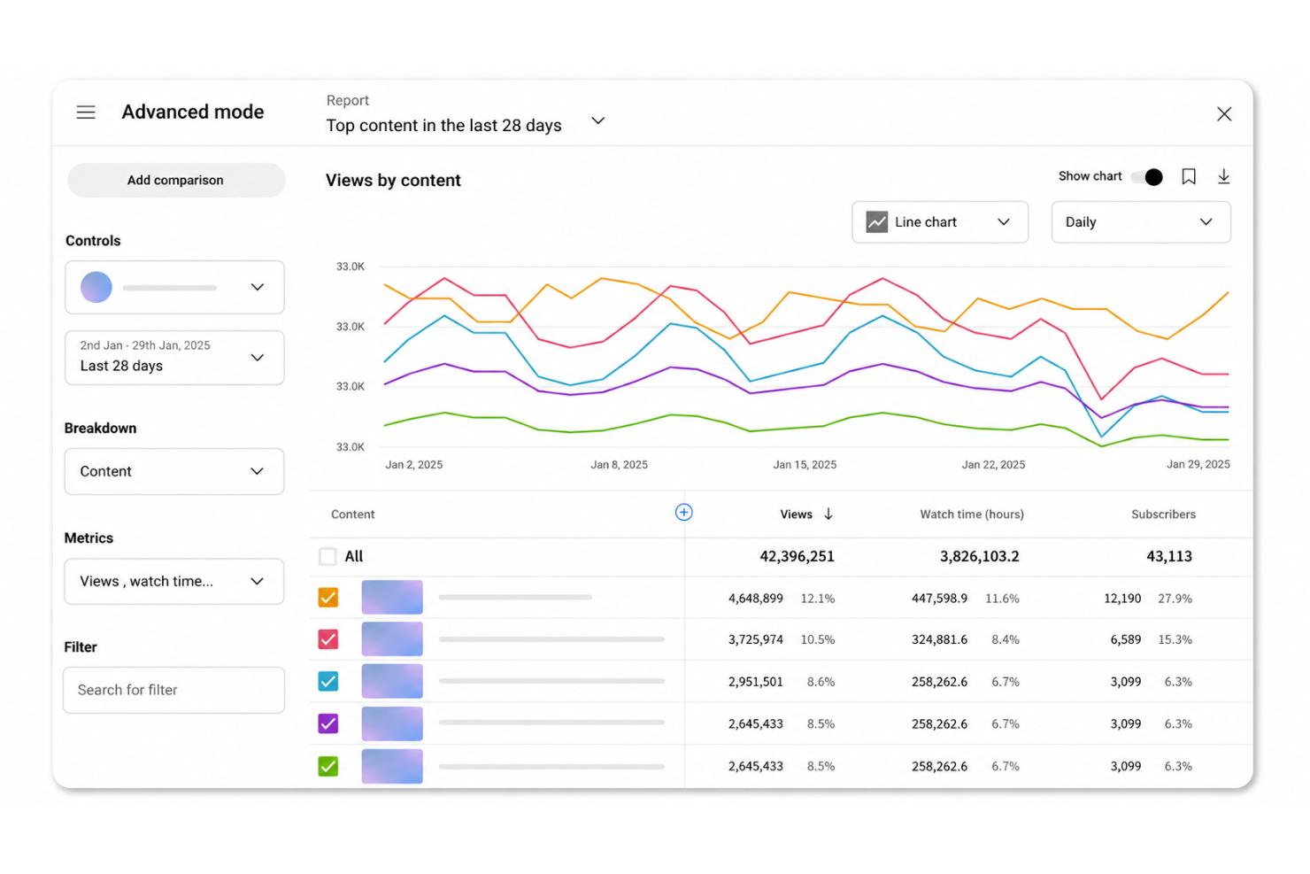Image resolution: width=1310 pixels, height=874 pixels.
Task: Open the thumbnail with 2,951,501 views
Action: 392,681
